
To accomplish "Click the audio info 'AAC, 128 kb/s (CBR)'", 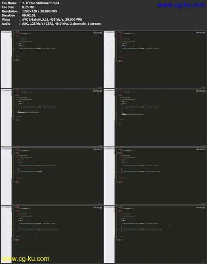I will pyautogui.click(x=38, y=24).
